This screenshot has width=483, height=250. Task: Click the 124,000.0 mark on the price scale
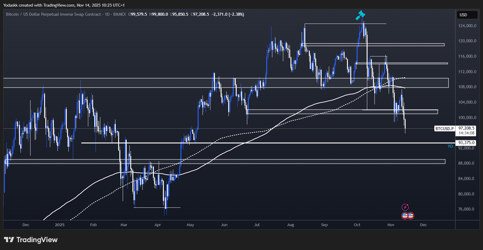[x=467, y=26]
